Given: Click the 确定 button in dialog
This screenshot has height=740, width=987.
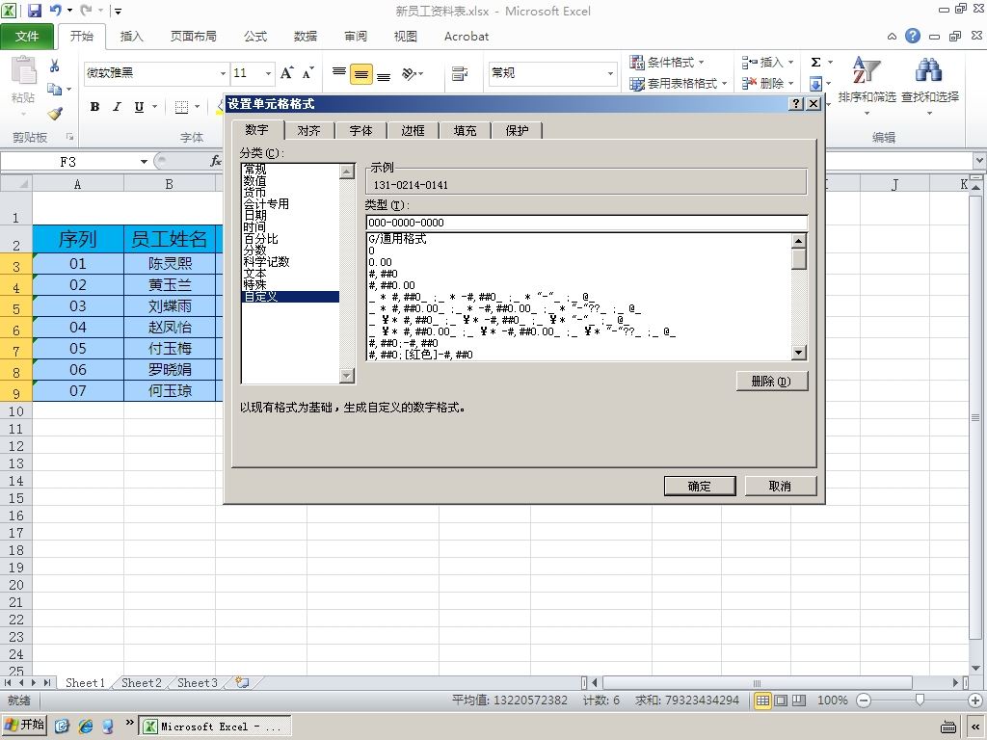Looking at the screenshot, I should click(700, 486).
